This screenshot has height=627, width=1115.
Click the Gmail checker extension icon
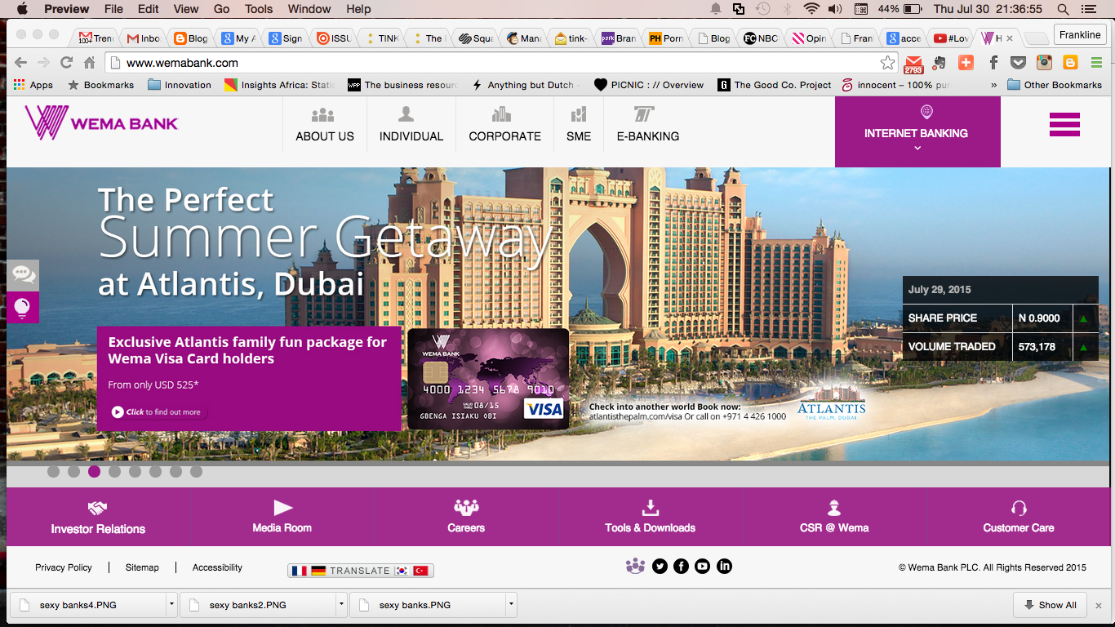[x=913, y=64]
